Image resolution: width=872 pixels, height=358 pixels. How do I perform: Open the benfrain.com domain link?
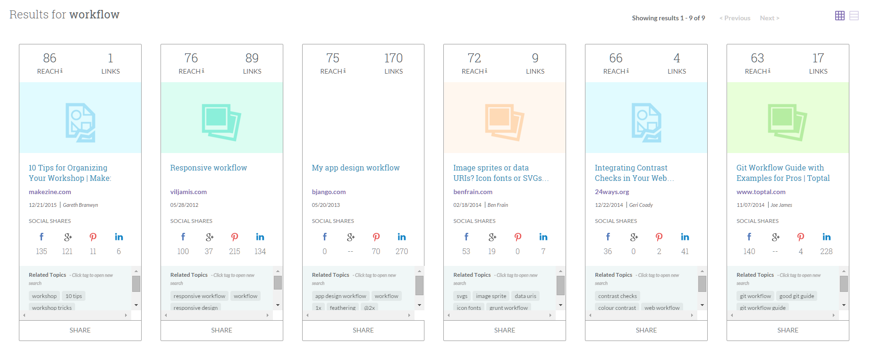[473, 192]
